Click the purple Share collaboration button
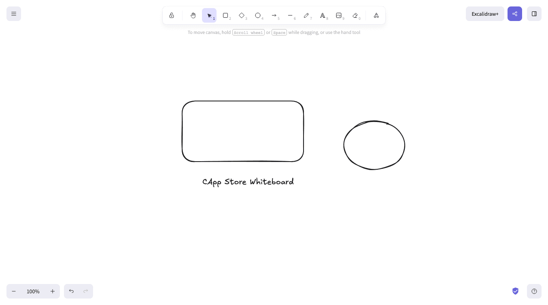548x305 pixels. [x=515, y=14]
